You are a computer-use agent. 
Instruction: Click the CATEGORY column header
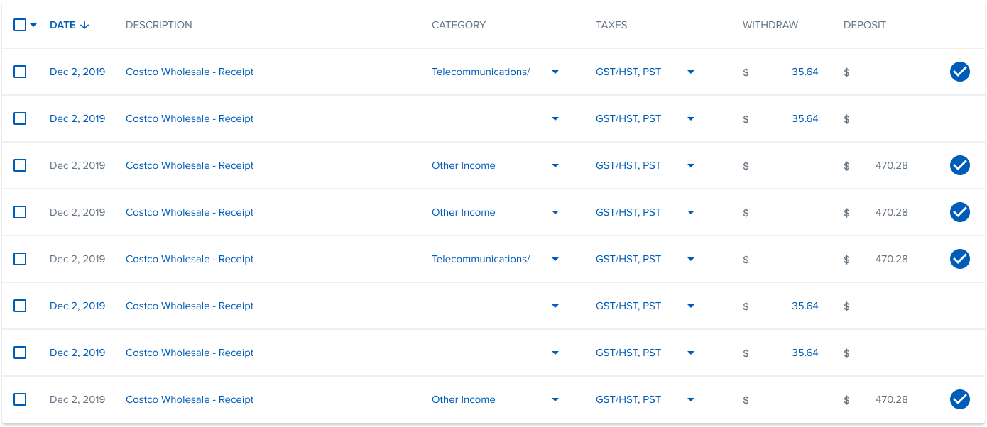(x=459, y=25)
